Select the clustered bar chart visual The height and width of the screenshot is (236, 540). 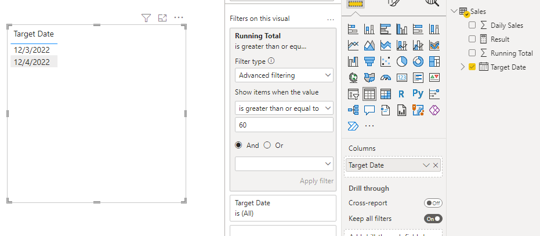point(386,29)
